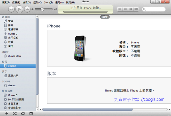Switch to Cover Flow view

pyautogui.click(x=136, y=9)
